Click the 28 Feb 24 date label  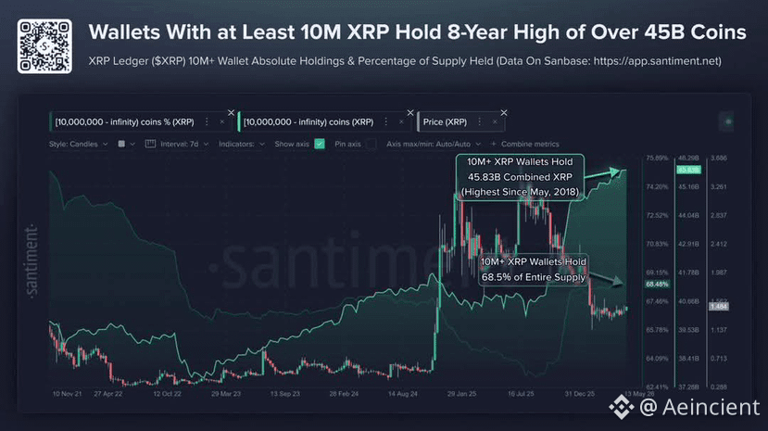(344, 394)
